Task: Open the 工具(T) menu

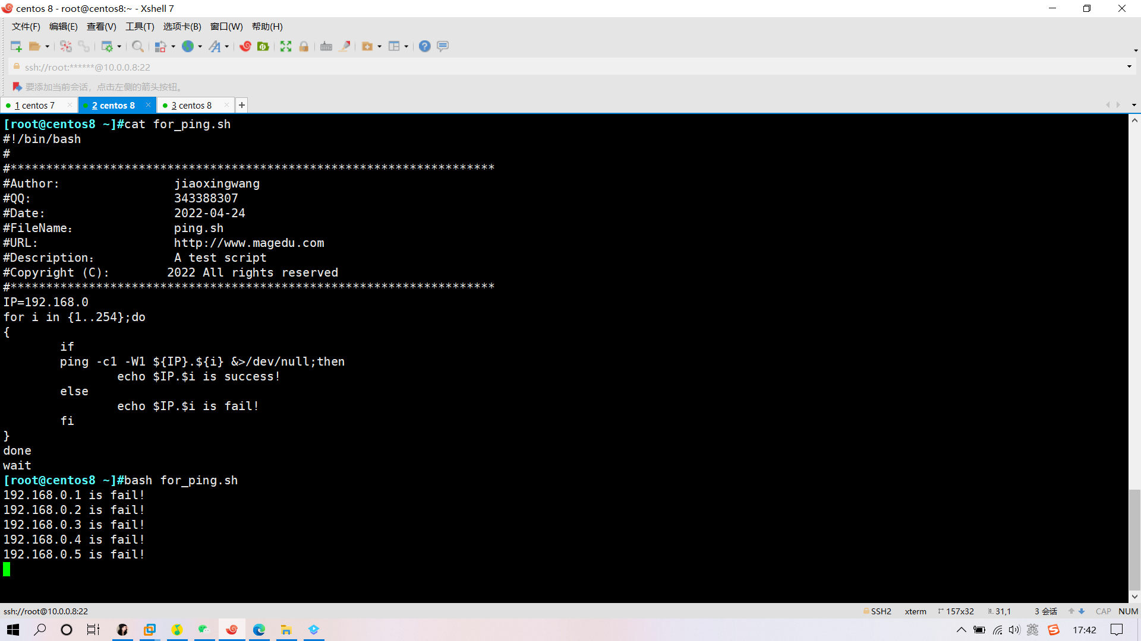Action: pyautogui.click(x=140, y=27)
